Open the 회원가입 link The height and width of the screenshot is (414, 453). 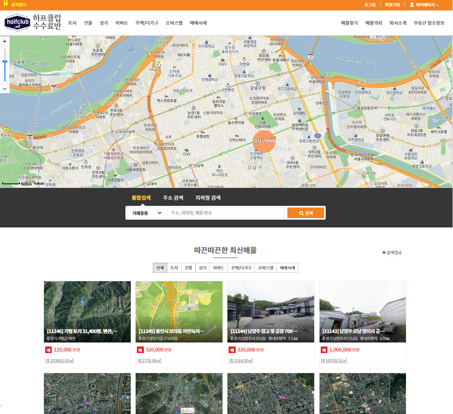tap(392, 5)
